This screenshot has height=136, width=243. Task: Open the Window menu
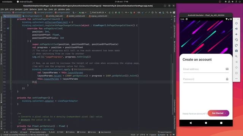coord(62,9)
